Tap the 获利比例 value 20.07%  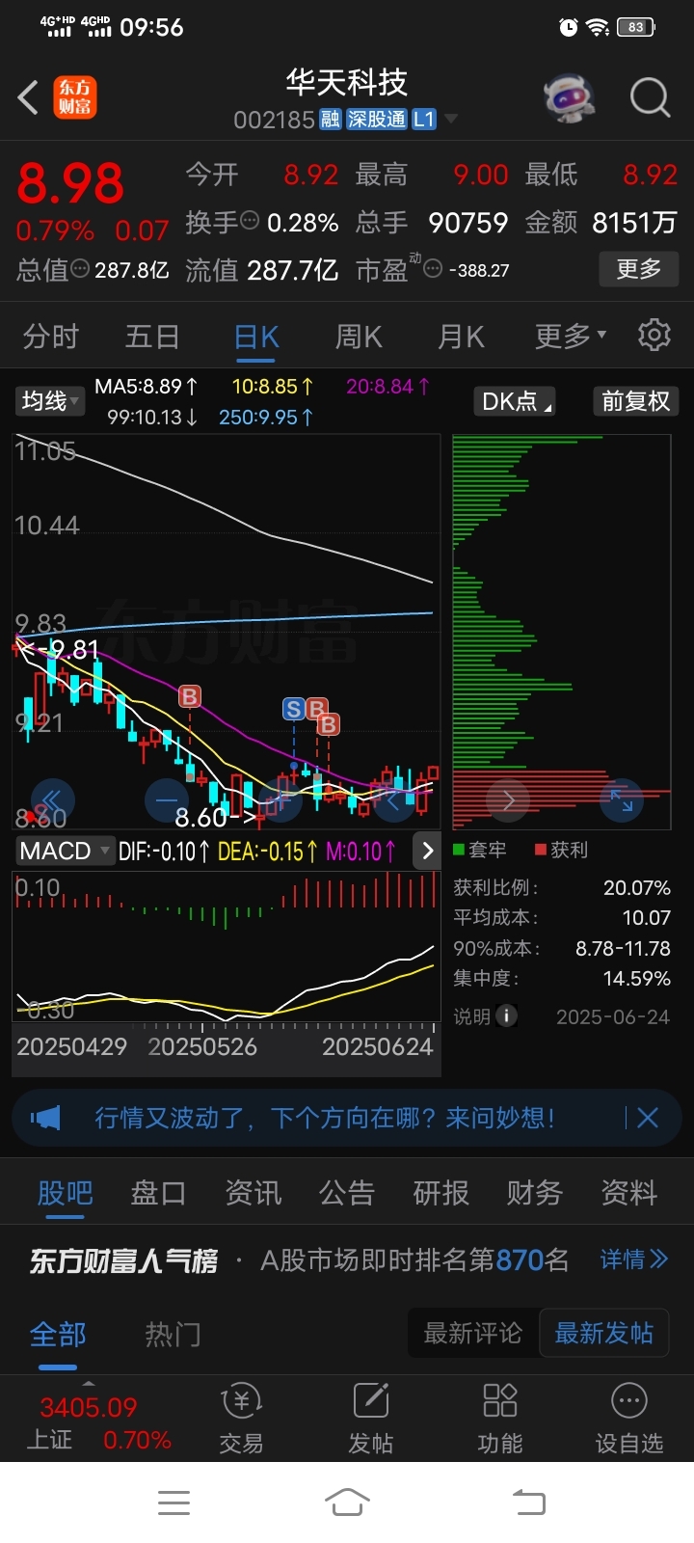click(x=636, y=887)
